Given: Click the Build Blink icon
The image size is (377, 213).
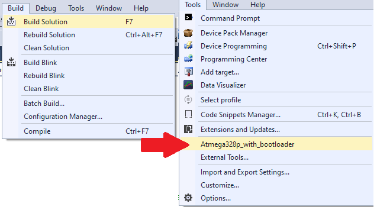Looking at the screenshot, I should pyautogui.click(x=11, y=62).
